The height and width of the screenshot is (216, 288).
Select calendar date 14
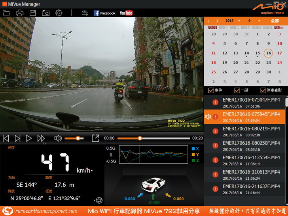pos(246,53)
